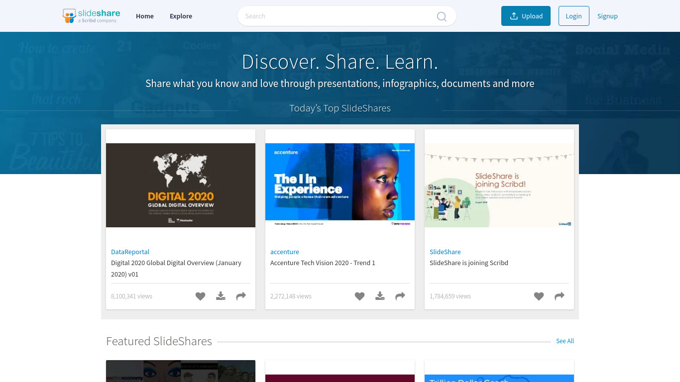Viewport: 680px width, 382px height.
Task: Visit the SlideShare author link
Action: click(445, 252)
